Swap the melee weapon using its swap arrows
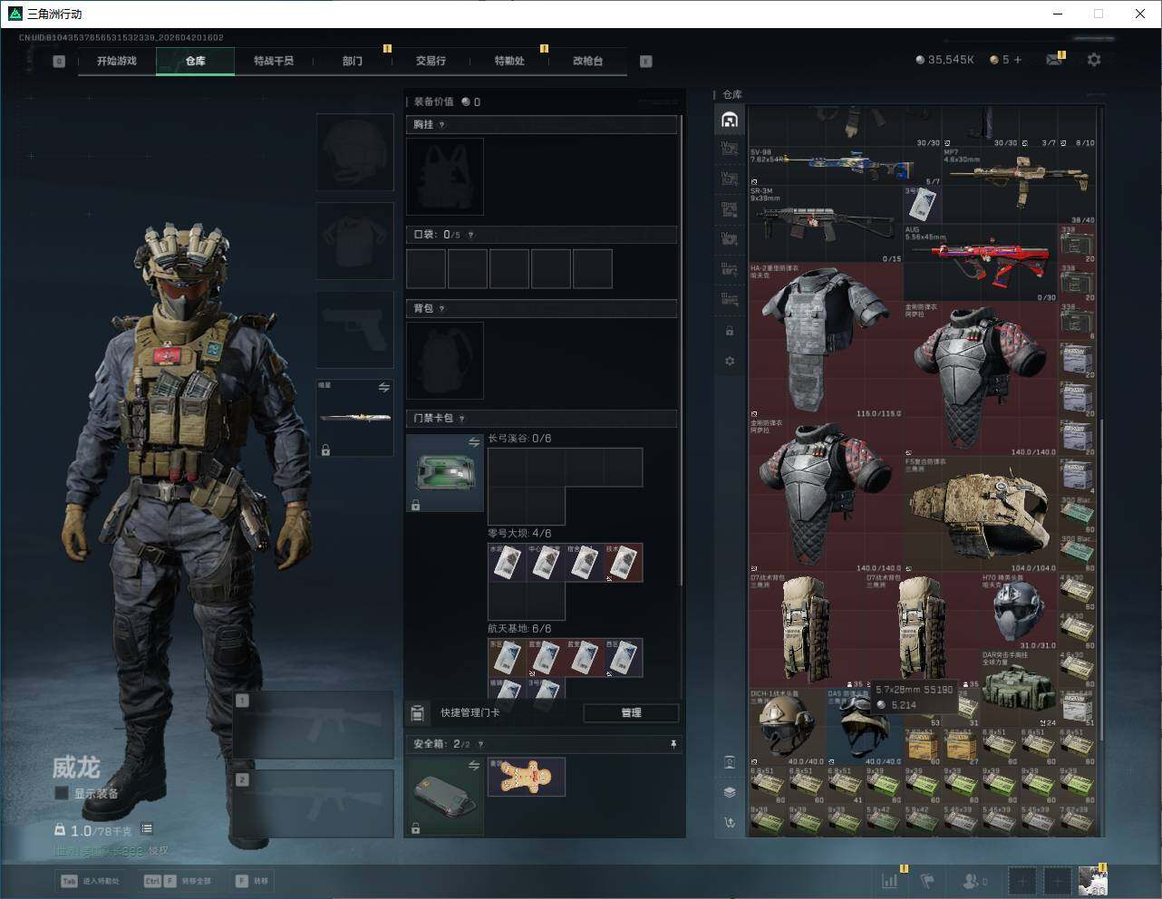This screenshot has height=899, width=1162. point(383,388)
